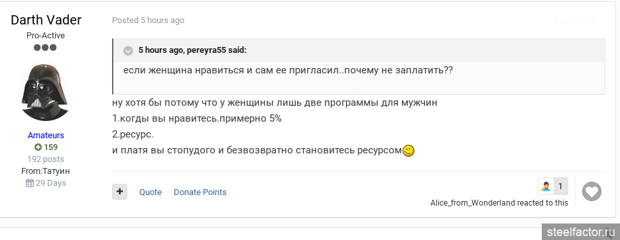Open the quote header by pereyra55

(192, 50)
